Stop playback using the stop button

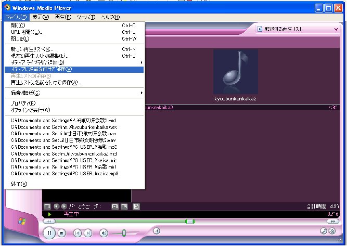(x=62, y=233)
